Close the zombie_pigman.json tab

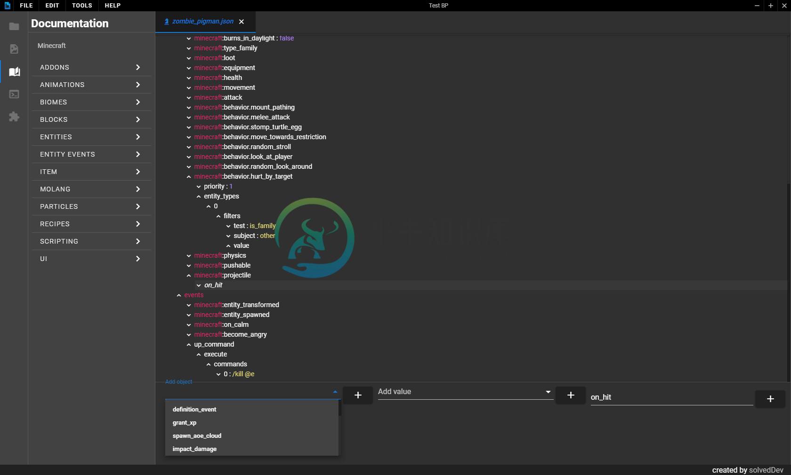(x=242, y=22)
